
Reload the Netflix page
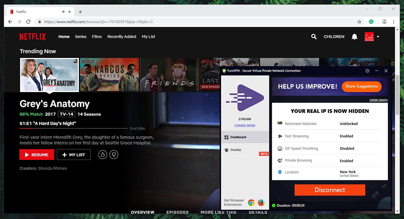28,22
